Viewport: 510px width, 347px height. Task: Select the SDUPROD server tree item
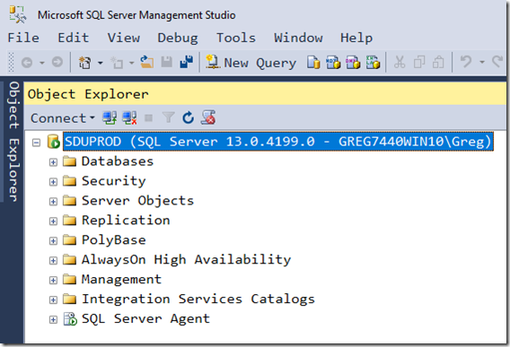[x=278, y=142]
